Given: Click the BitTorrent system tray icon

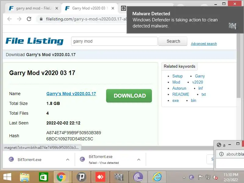Looking at the screenshot, I should pyautogui.click(x=192, y=177).
